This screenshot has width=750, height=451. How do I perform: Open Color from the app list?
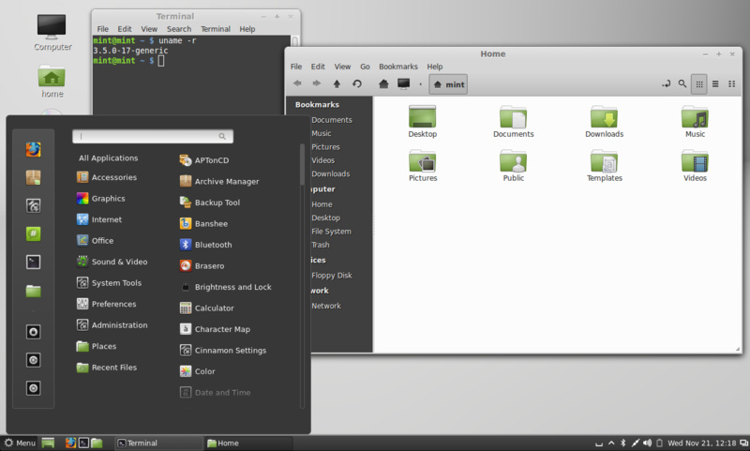pos(197,371)
